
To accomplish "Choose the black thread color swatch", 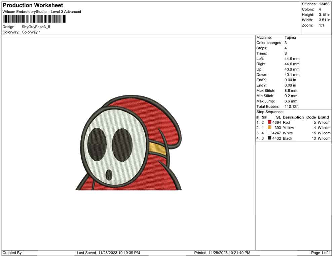I will 269,138.
